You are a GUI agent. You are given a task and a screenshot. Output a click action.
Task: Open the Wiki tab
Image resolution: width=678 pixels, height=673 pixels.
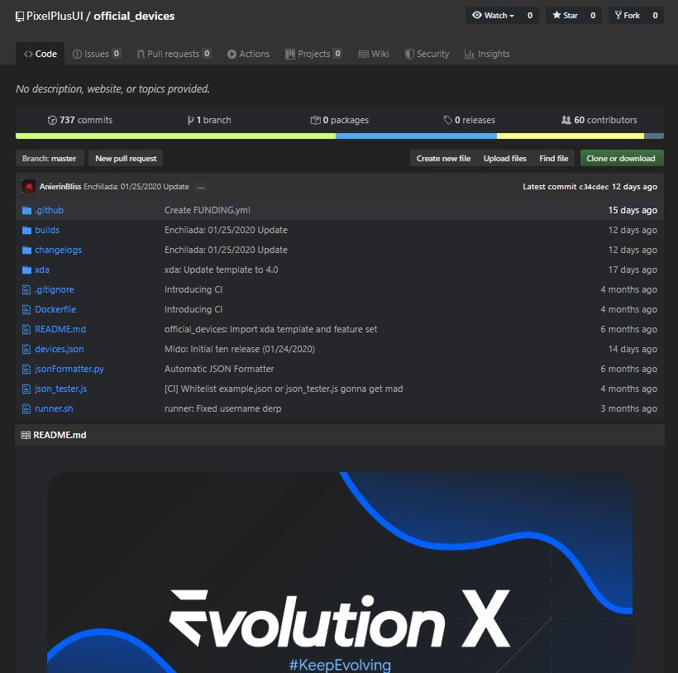[x=374, y=54]
